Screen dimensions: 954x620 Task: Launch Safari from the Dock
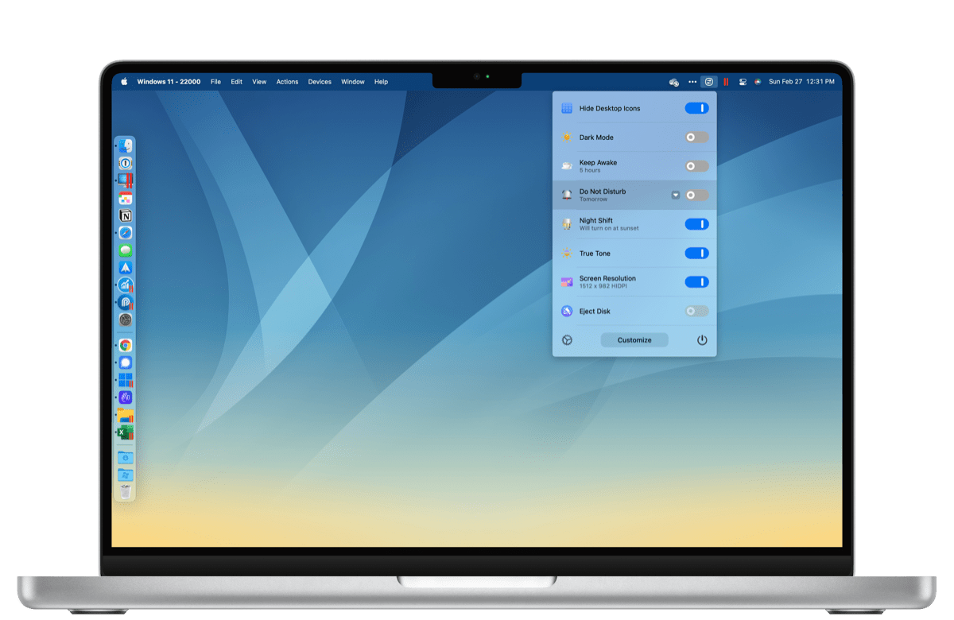click(126, 233)
